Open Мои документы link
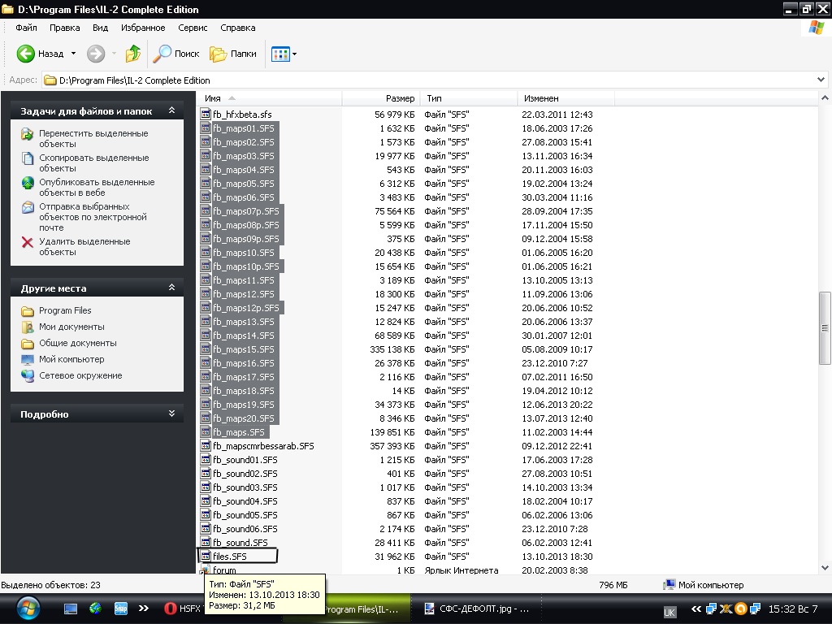832x624 pixels. pyautogui.click(x=71, y=327)
